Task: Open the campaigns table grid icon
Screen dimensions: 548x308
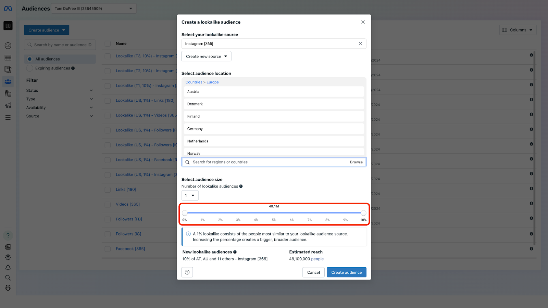Action: pos(8,57)
